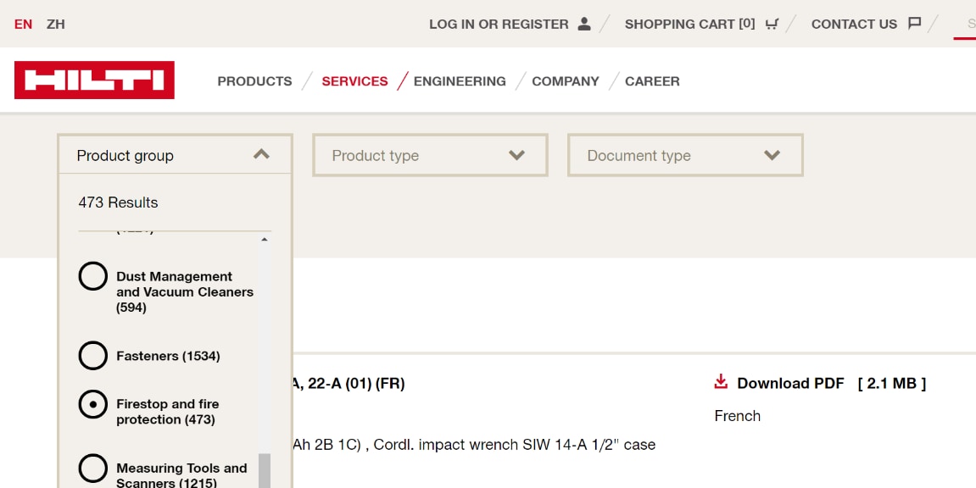Click the scroll up arrow in product group list

[265, 239]
